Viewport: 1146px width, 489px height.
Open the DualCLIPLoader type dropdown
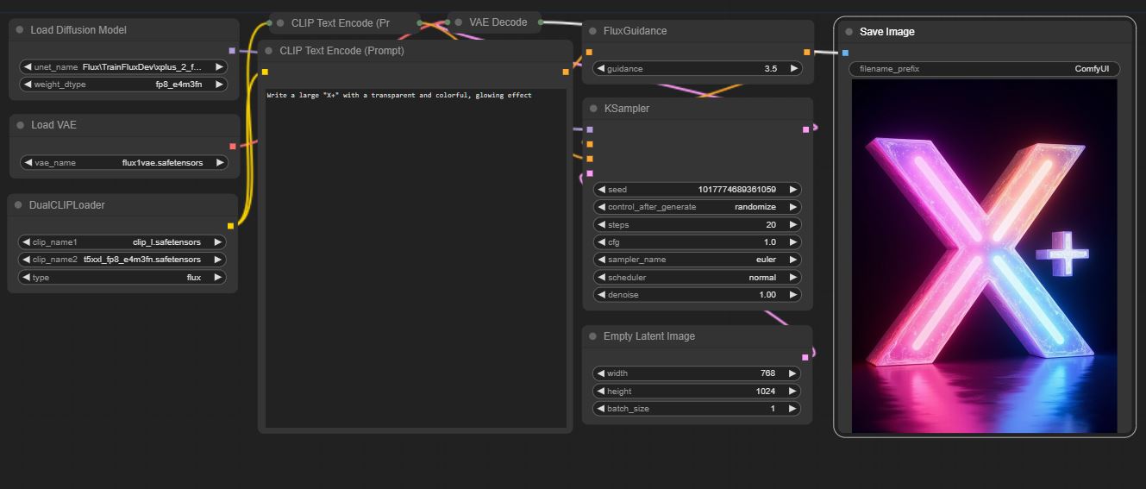pos(122,278)
